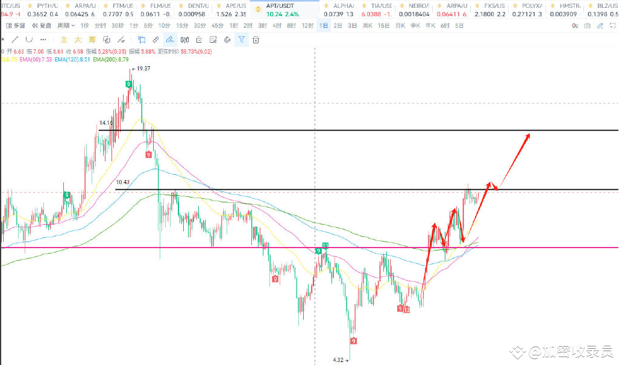This screenshot has height=365, width=619.
Task: Toggle the filter funnel icon
Action: pyautogui.click(x=242, y=39)
